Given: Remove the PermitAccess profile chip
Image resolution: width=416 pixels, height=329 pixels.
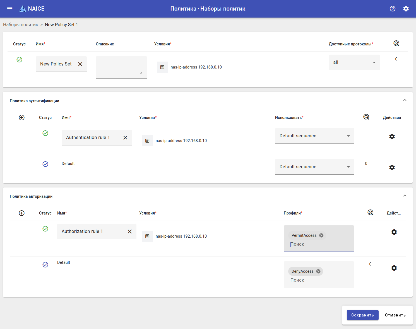Looking at the screenshot, I should click(x=321, y=235).
